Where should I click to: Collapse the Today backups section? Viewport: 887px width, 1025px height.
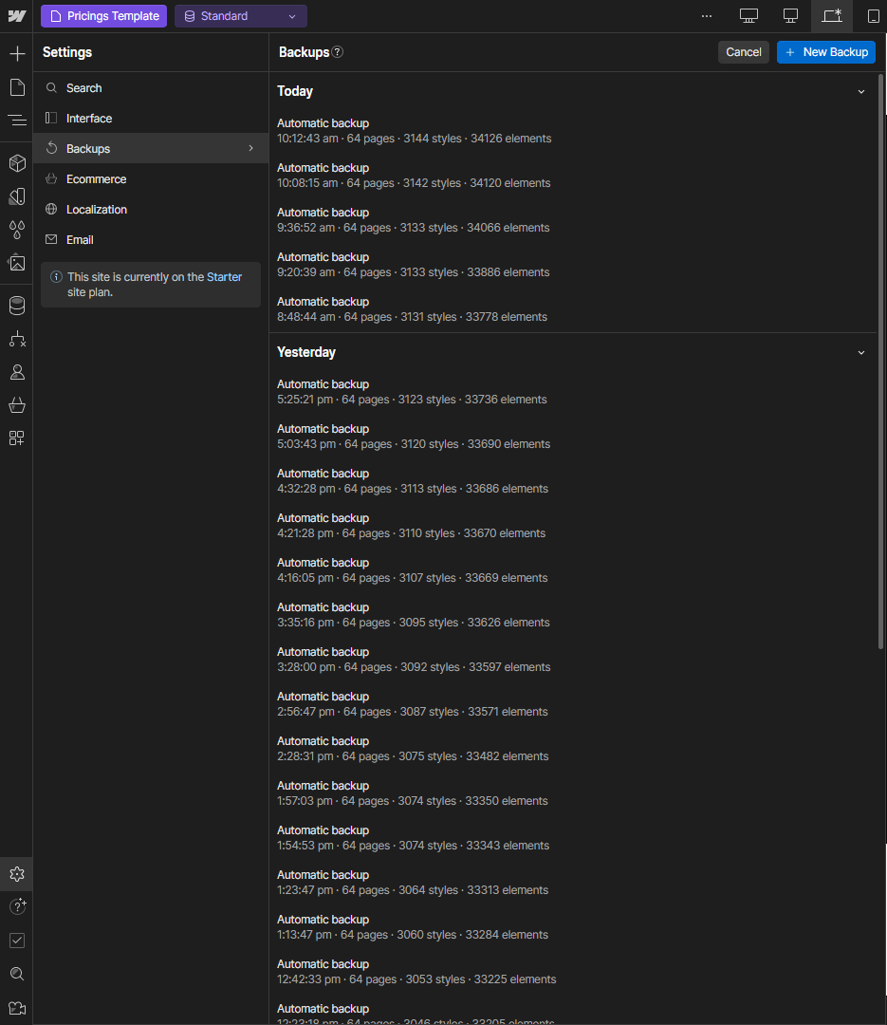(x=860, y=90)
